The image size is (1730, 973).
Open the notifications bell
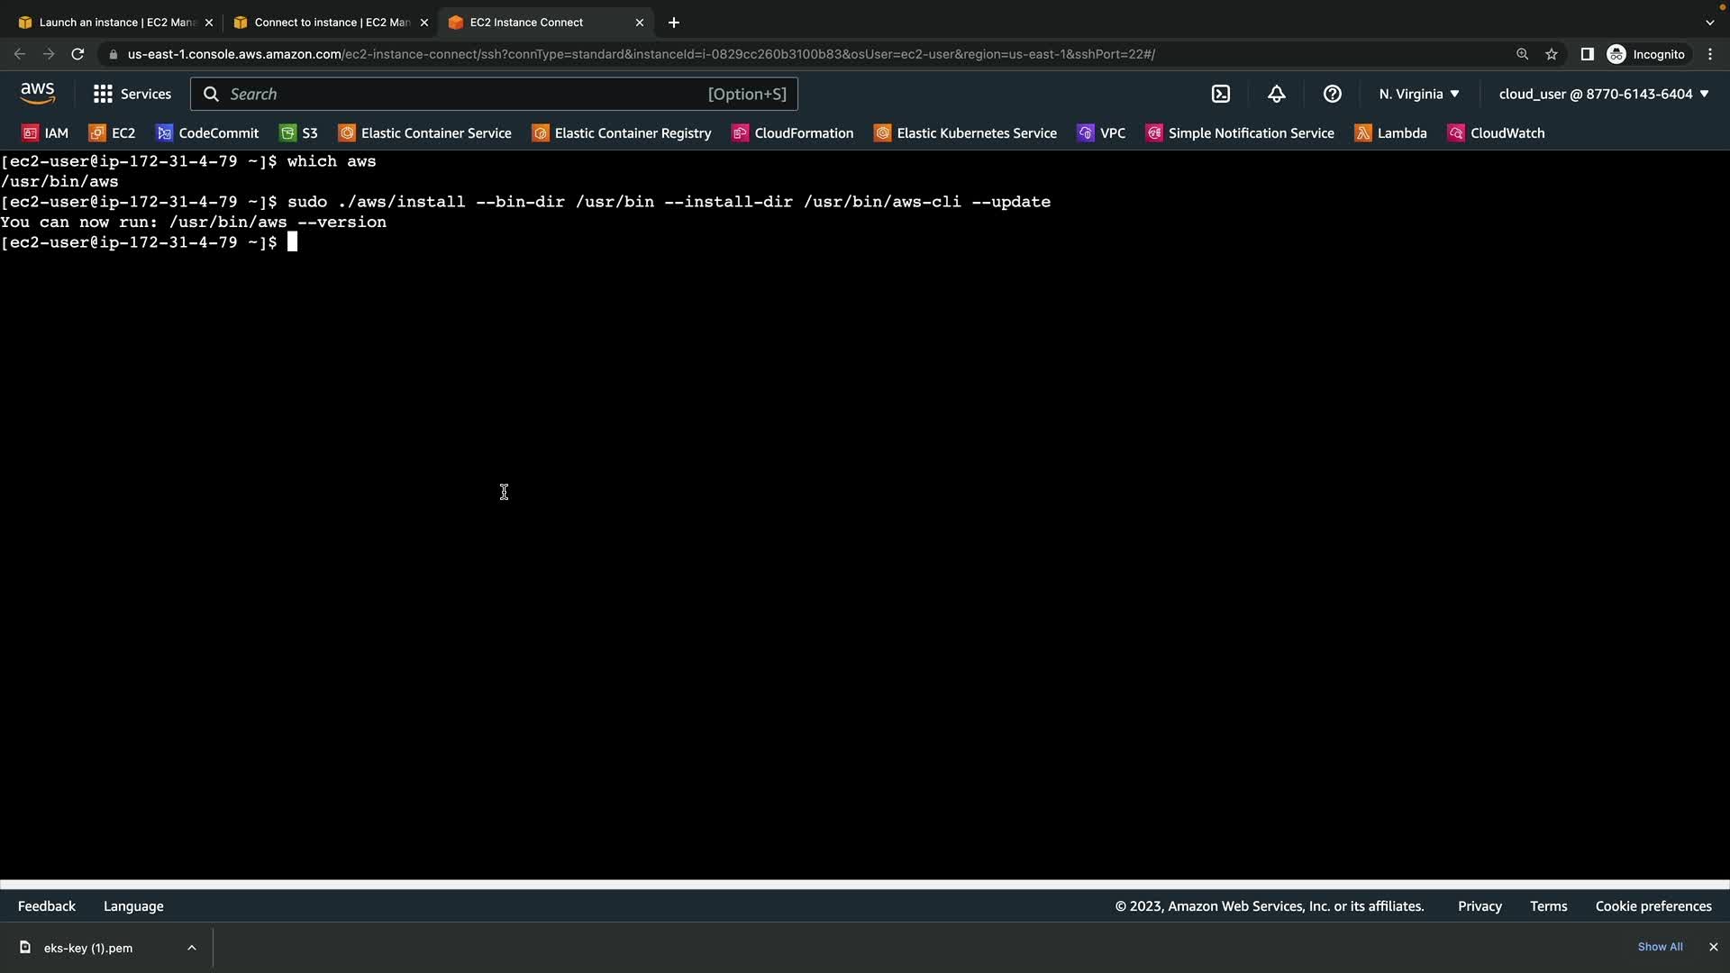tap(1277, 94)
